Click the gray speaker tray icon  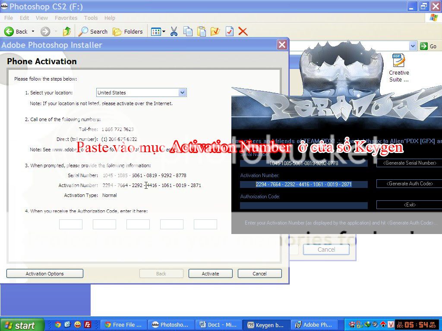pyautogui.click(x=375, y=325)
